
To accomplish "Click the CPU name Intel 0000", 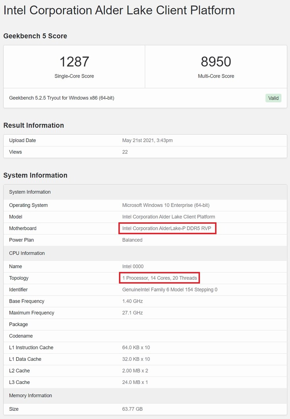I will 133,266.
